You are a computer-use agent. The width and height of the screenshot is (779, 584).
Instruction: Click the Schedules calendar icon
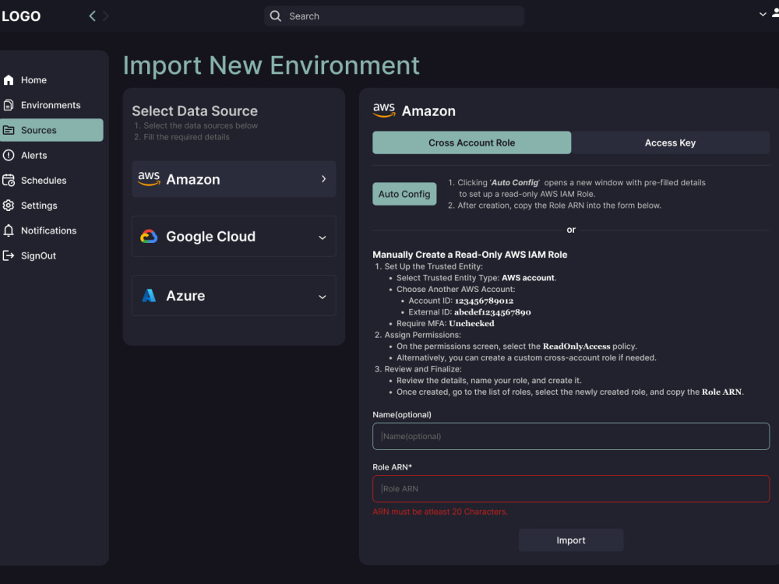coord(9,181)
